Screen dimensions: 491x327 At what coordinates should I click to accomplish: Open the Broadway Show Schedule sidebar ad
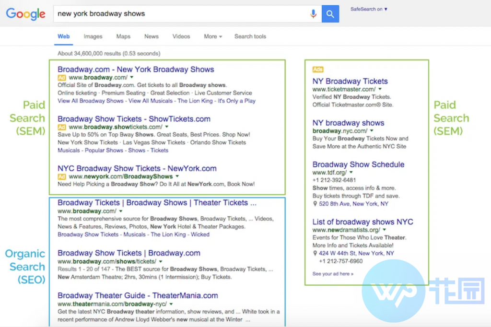(x=358, y=164)
